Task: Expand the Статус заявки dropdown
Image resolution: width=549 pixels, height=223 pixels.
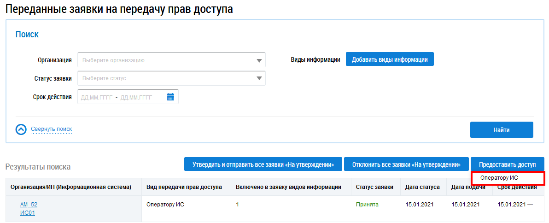Action: pos(171,78)
